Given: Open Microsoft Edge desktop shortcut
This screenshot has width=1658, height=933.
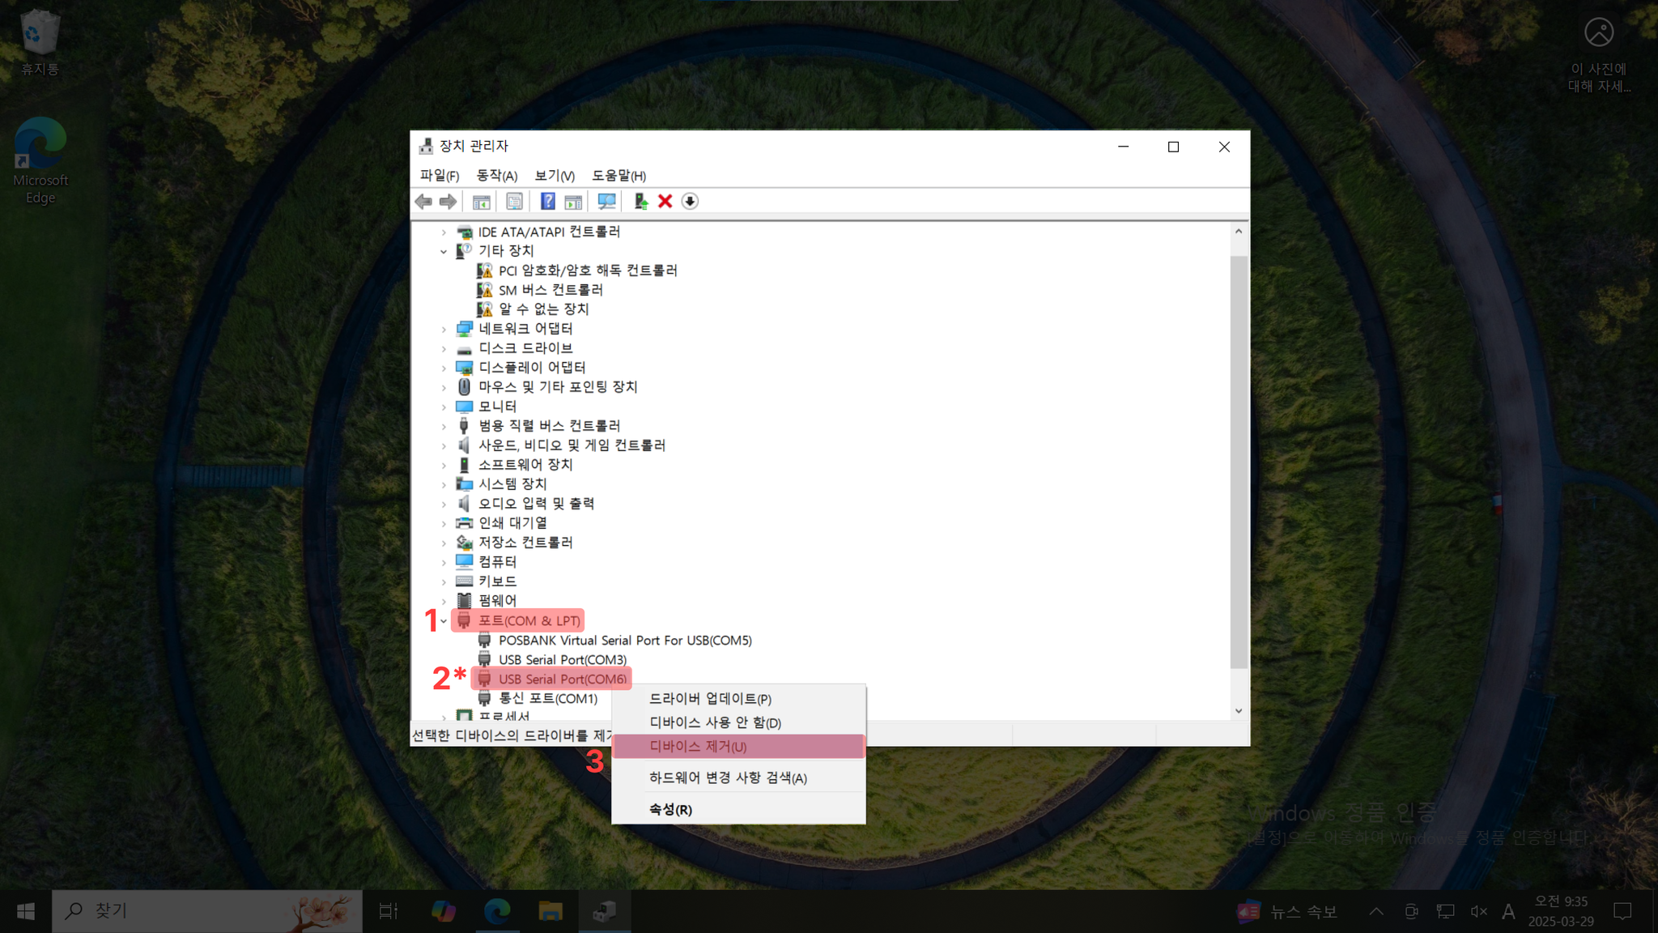Looking at the screenshot, I should (x=40, y=160).
